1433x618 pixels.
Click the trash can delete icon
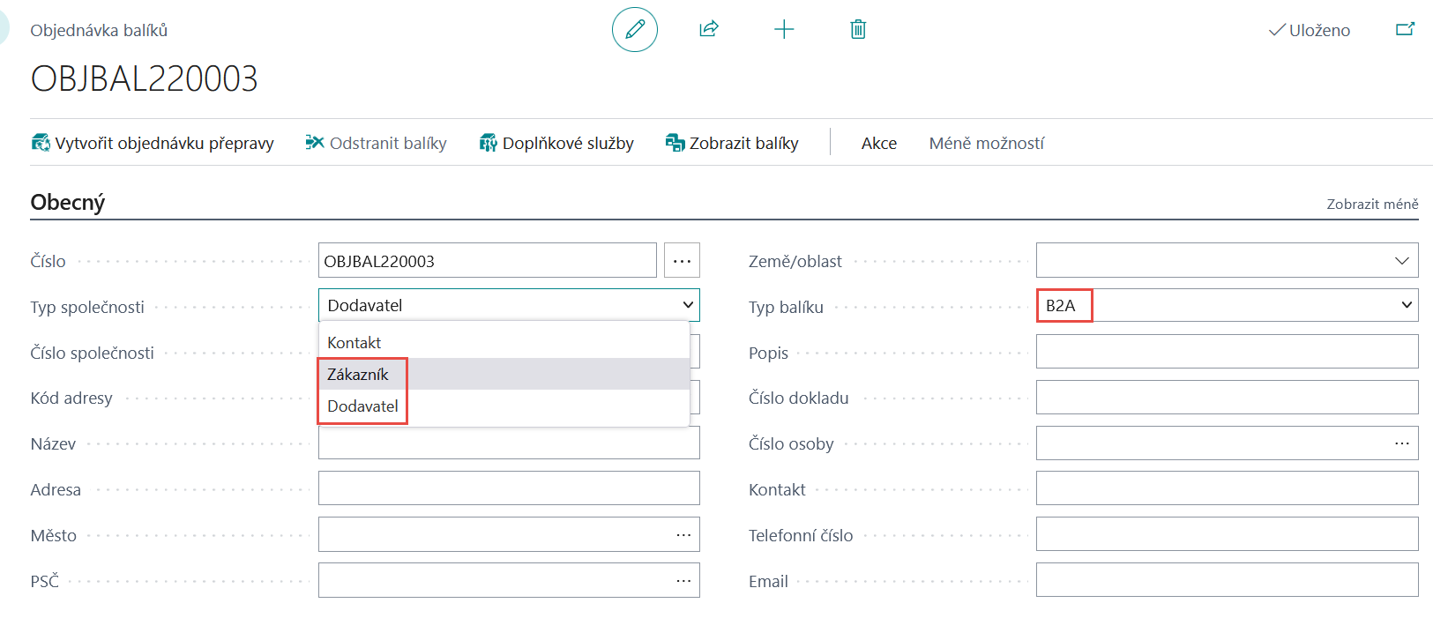[857, 29]
